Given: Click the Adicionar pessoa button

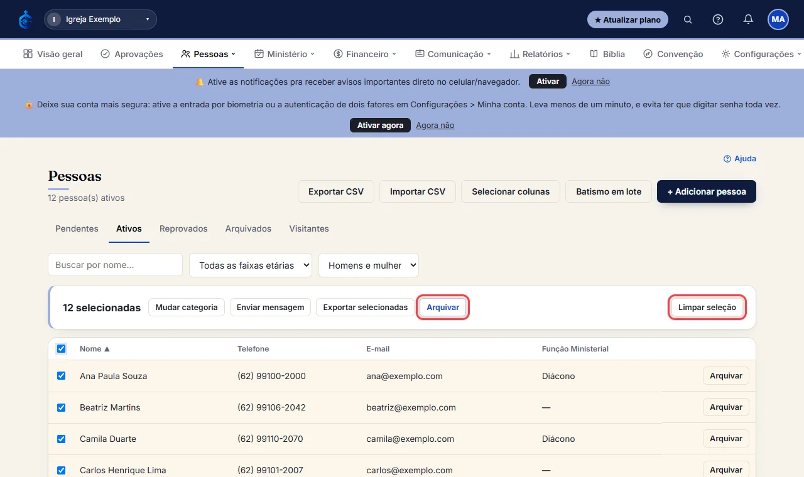Looking at the screenshot, I should tap(707, 191).
